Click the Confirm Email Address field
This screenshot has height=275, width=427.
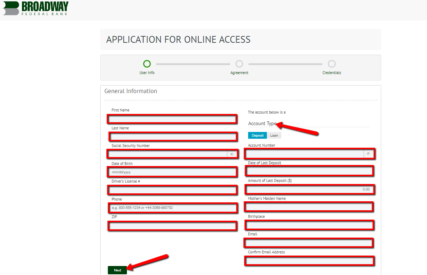click(x=309, y=261)
